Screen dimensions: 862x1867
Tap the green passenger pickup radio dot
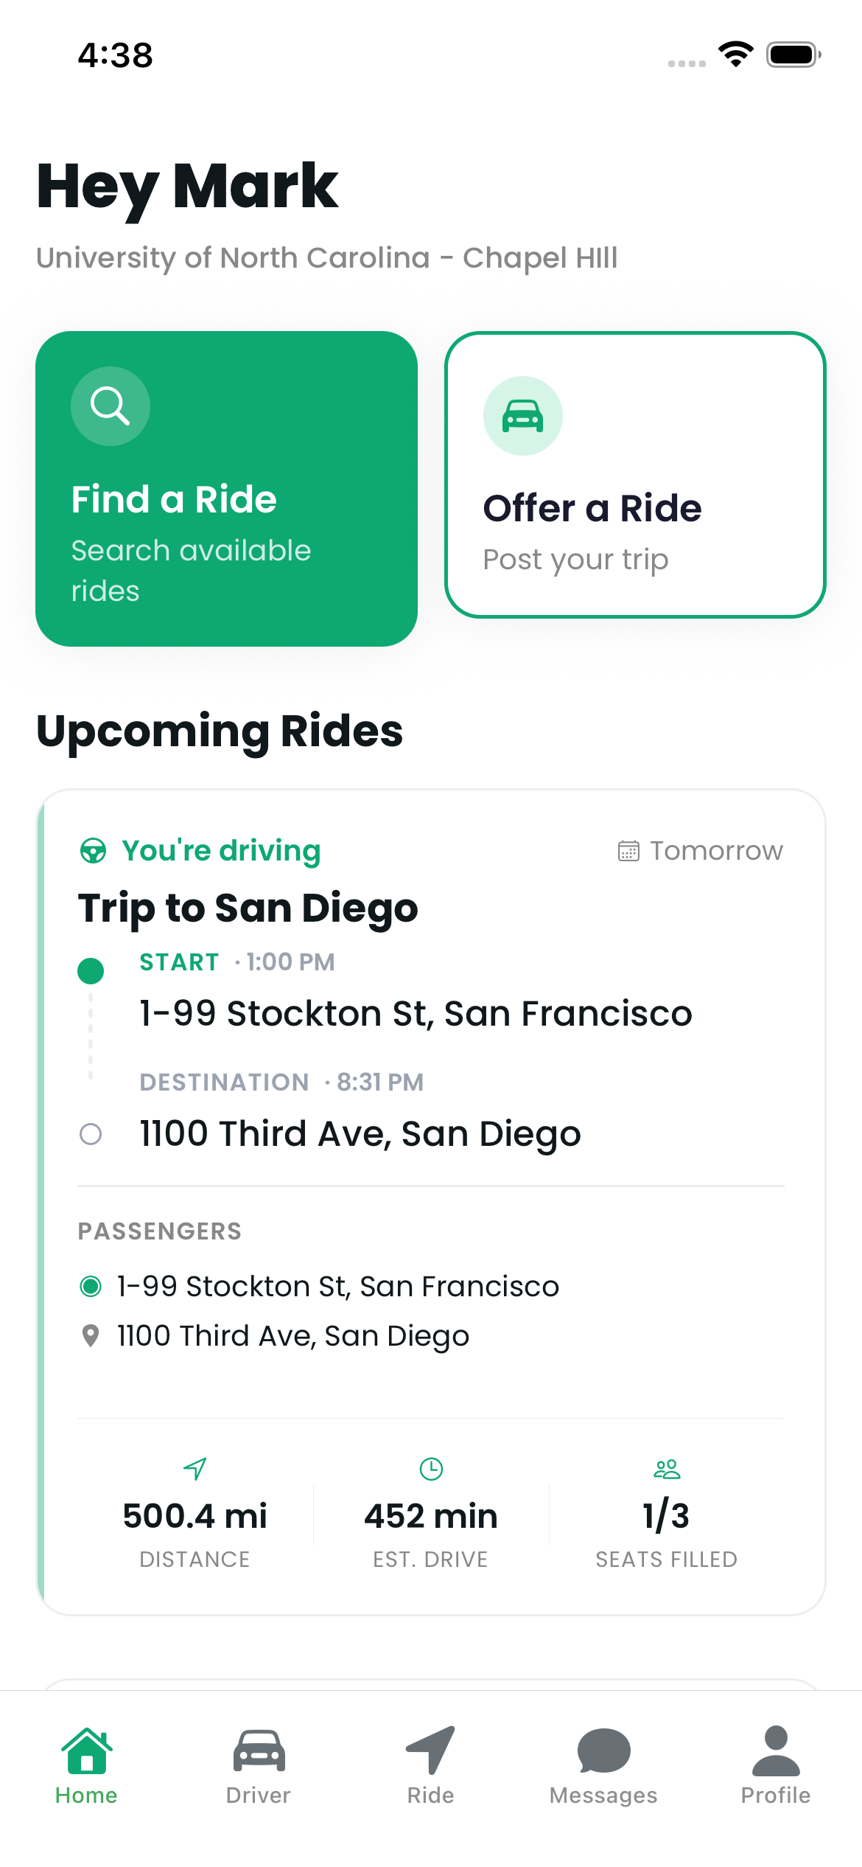tap(91, 1287)
